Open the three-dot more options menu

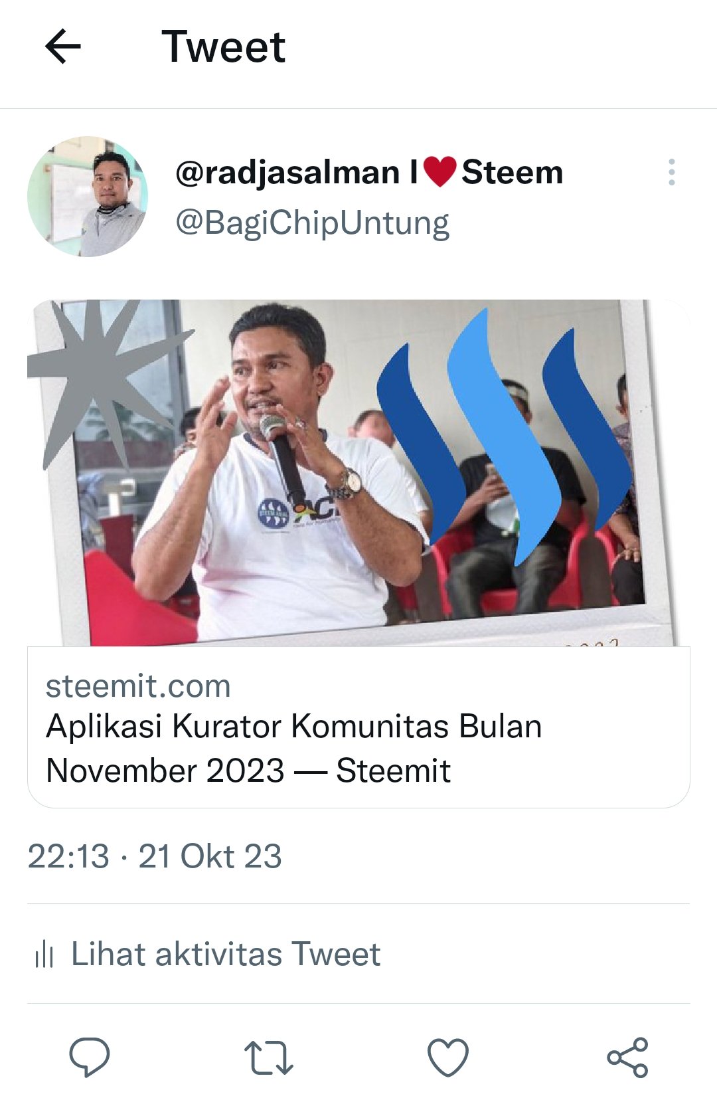pos(672,172)
